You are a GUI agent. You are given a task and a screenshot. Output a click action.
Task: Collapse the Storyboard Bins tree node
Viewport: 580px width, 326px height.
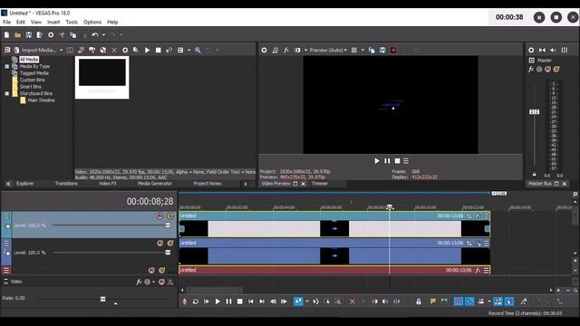click(x=7, y=93)
